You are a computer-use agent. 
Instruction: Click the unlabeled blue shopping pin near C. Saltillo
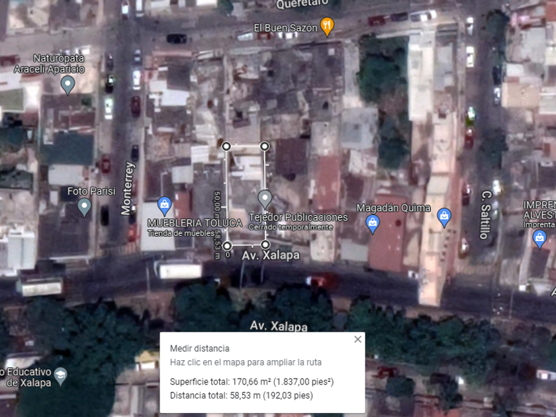click(444, 217)
